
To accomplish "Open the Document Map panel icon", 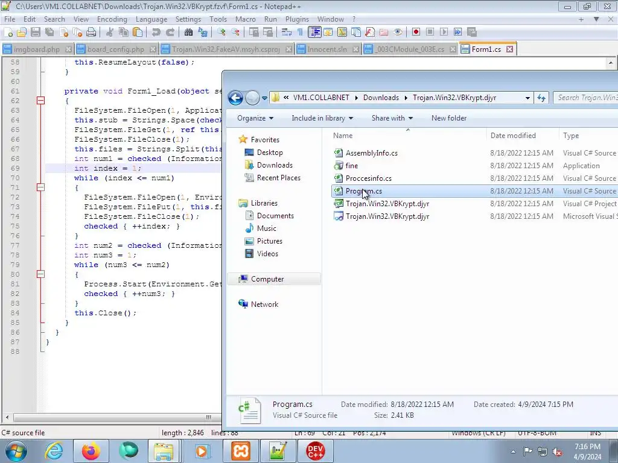I will [x=342, y=33].
